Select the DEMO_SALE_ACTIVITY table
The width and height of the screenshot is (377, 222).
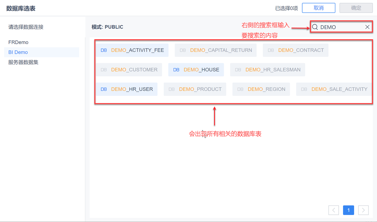[x=334, y=89]
